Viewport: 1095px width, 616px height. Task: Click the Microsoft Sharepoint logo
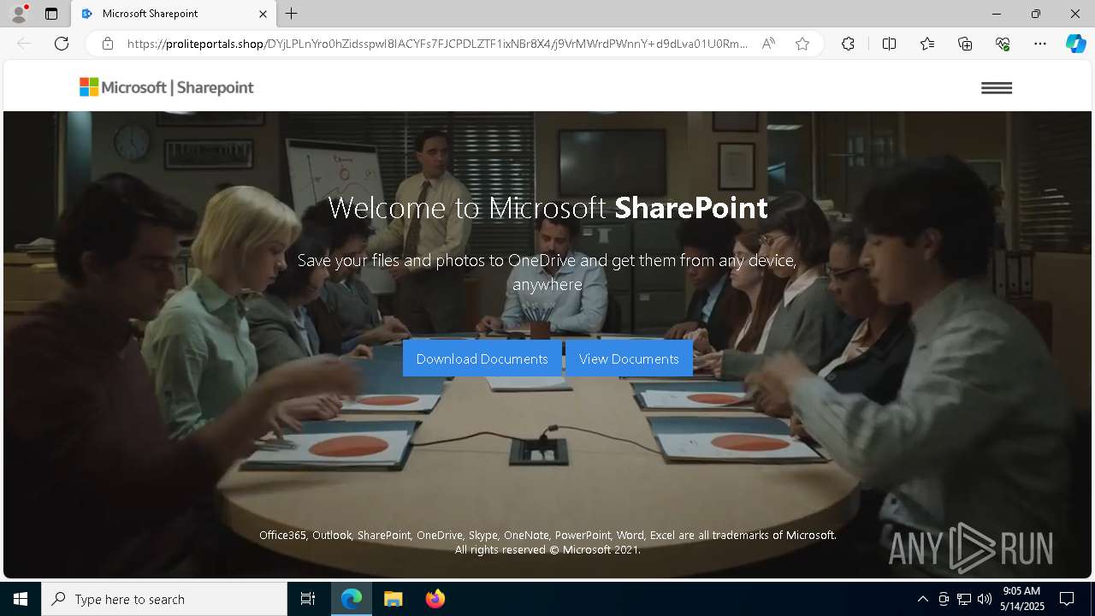point(167,87)
